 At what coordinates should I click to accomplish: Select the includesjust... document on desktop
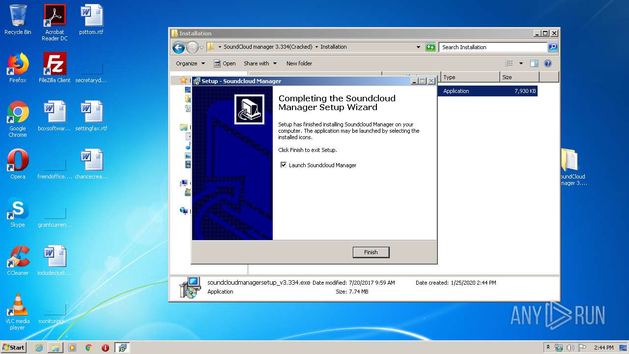coord(55,261)
